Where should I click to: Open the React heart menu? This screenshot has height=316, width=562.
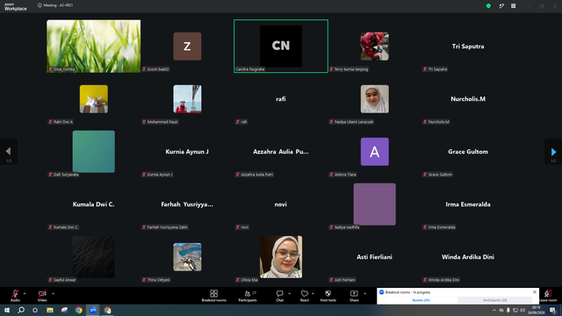[305, 296]
